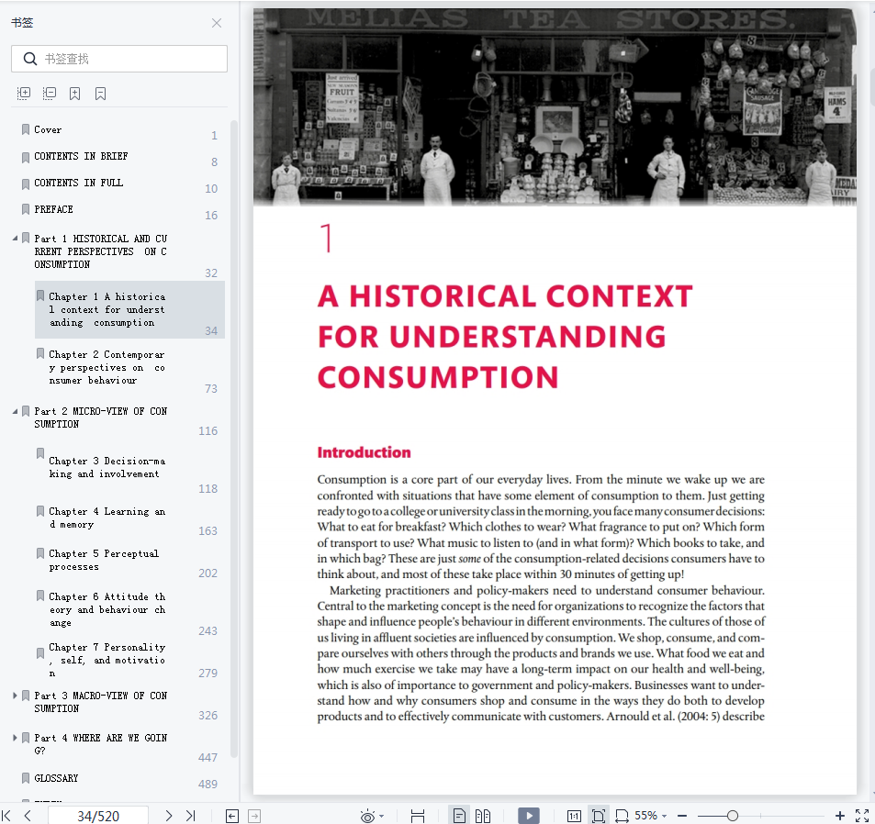Viewport: 875px width, 824px height.
Task: Go to last page button
Action: [190, 816]
